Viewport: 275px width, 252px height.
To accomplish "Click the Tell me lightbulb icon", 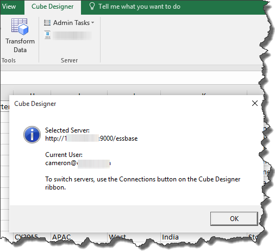I will (92, 7).
